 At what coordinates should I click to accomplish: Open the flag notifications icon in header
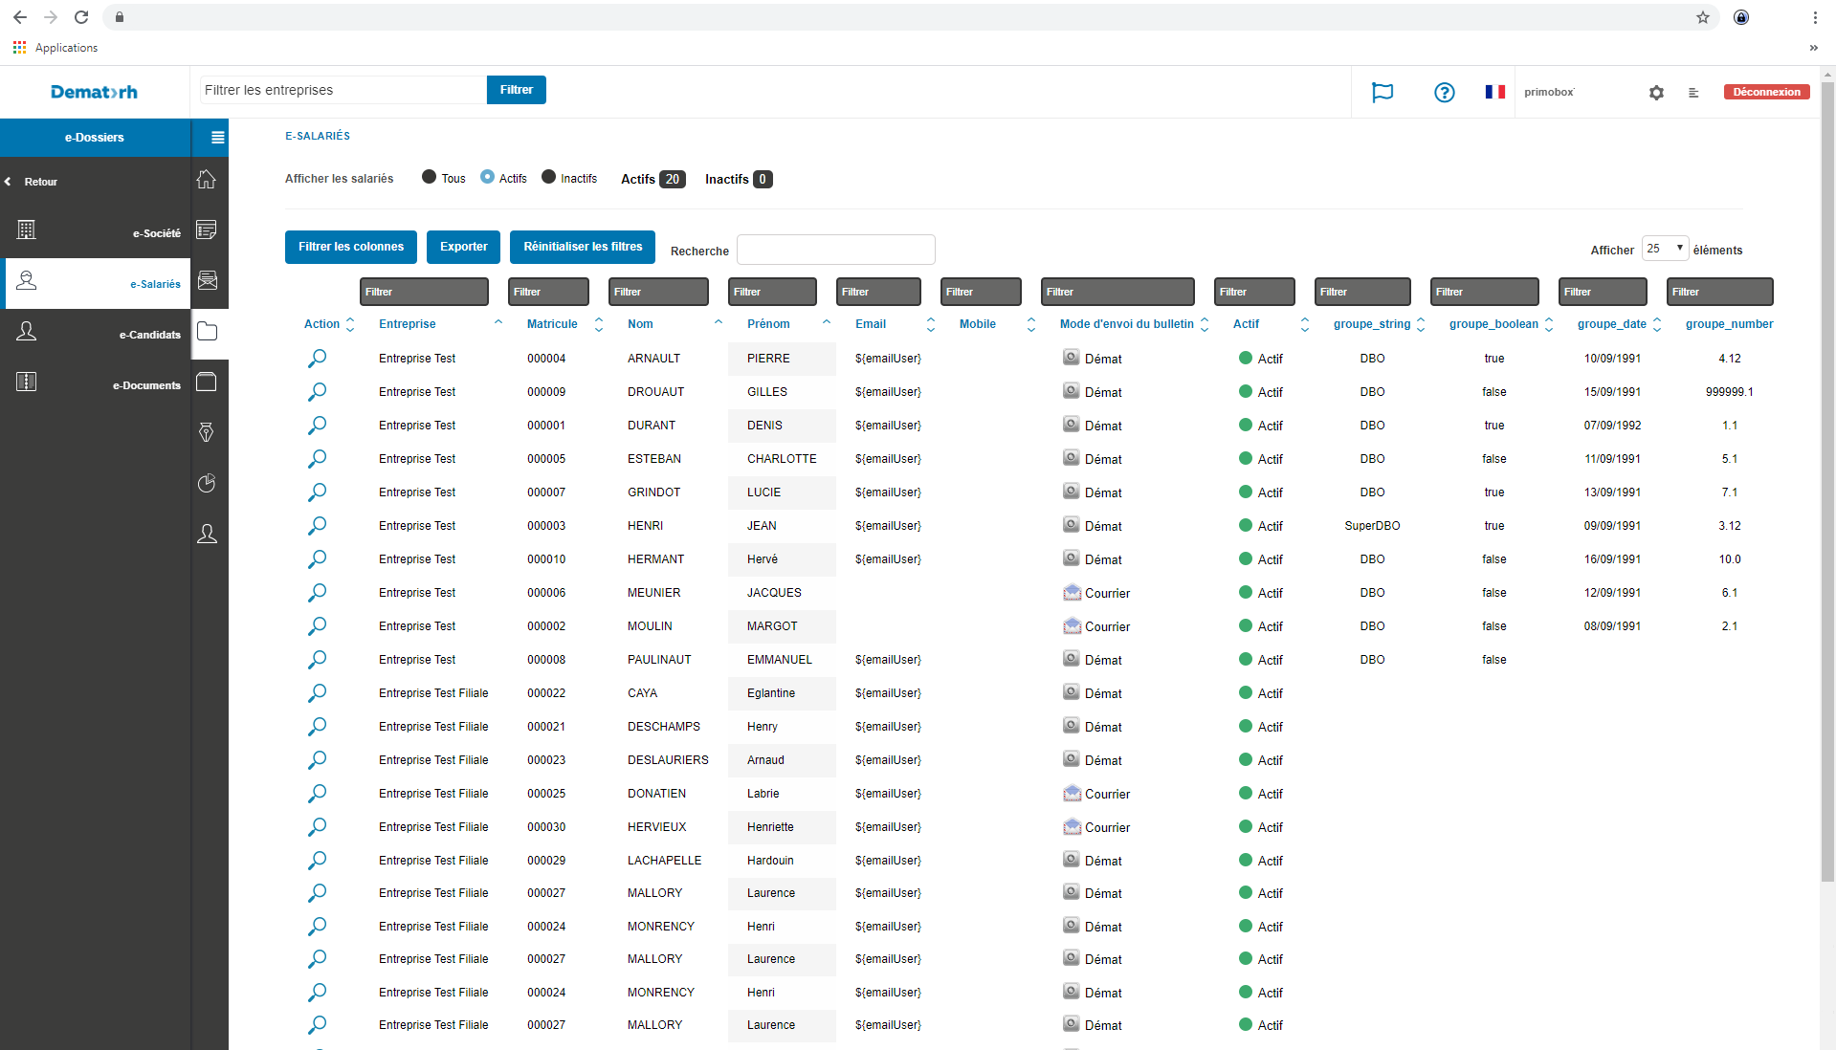1383,92
